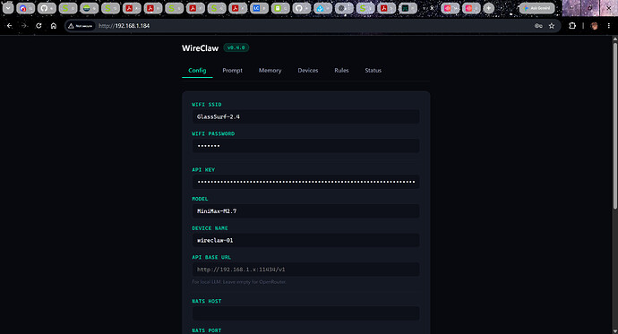Switch to the LC browser tab
Viewport: 618px width, 334px height.
click(259, 8)
